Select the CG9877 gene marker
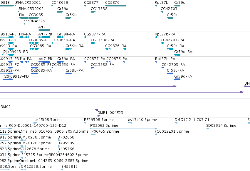This screenshot has width=250, height=171. coord(85,6)
